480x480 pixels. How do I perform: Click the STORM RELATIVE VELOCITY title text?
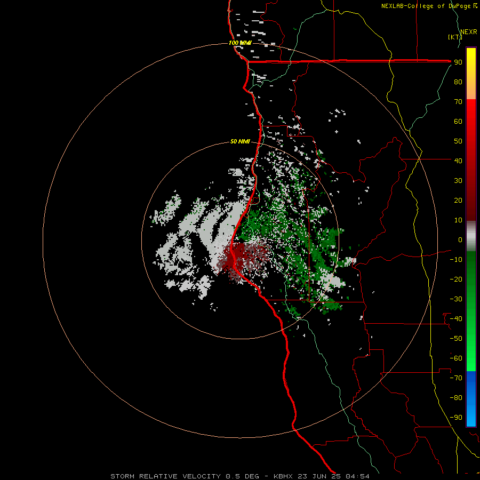[x=166, y=476]
